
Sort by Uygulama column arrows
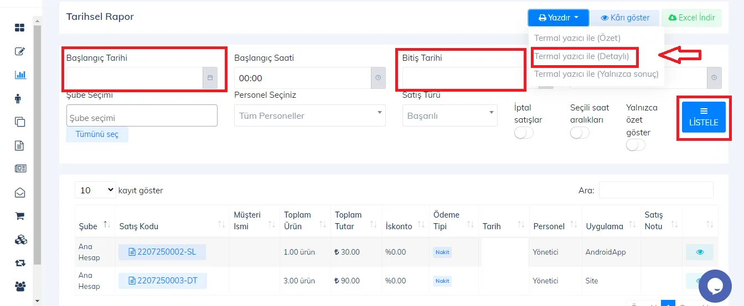click(x=632, y=224)
